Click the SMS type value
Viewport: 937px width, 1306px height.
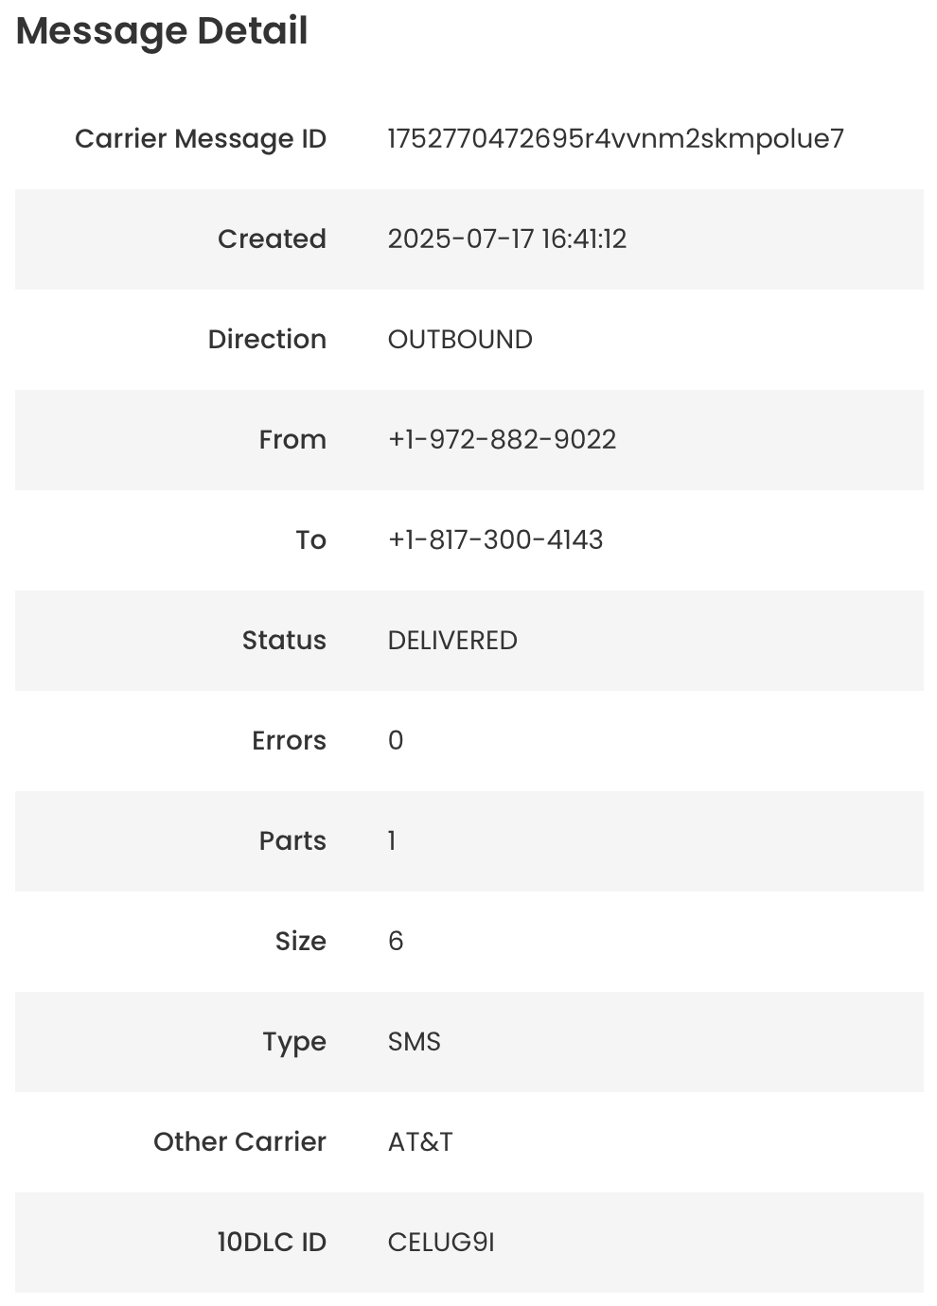[415, 1042]
